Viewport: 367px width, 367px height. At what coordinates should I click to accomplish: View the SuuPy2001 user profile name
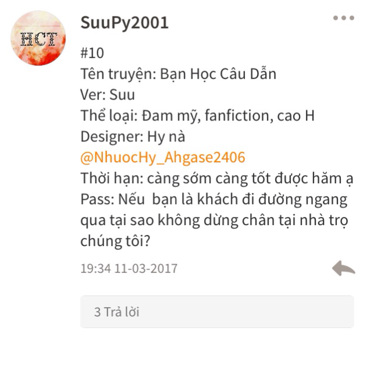124,23
